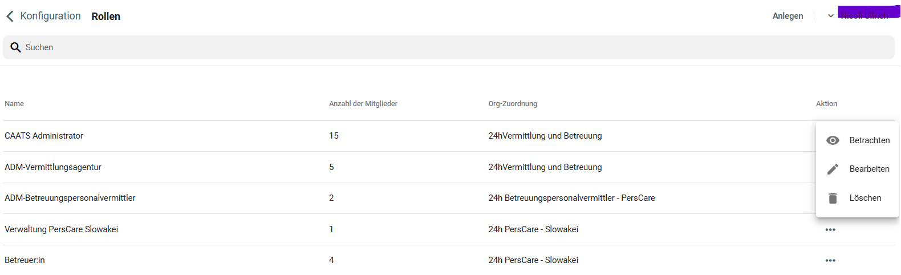Click the trash can Löschen icon
The image size is (901, 275).
(833, 198)
